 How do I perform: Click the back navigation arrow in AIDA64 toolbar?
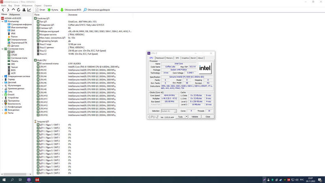[x=3, y=10]
